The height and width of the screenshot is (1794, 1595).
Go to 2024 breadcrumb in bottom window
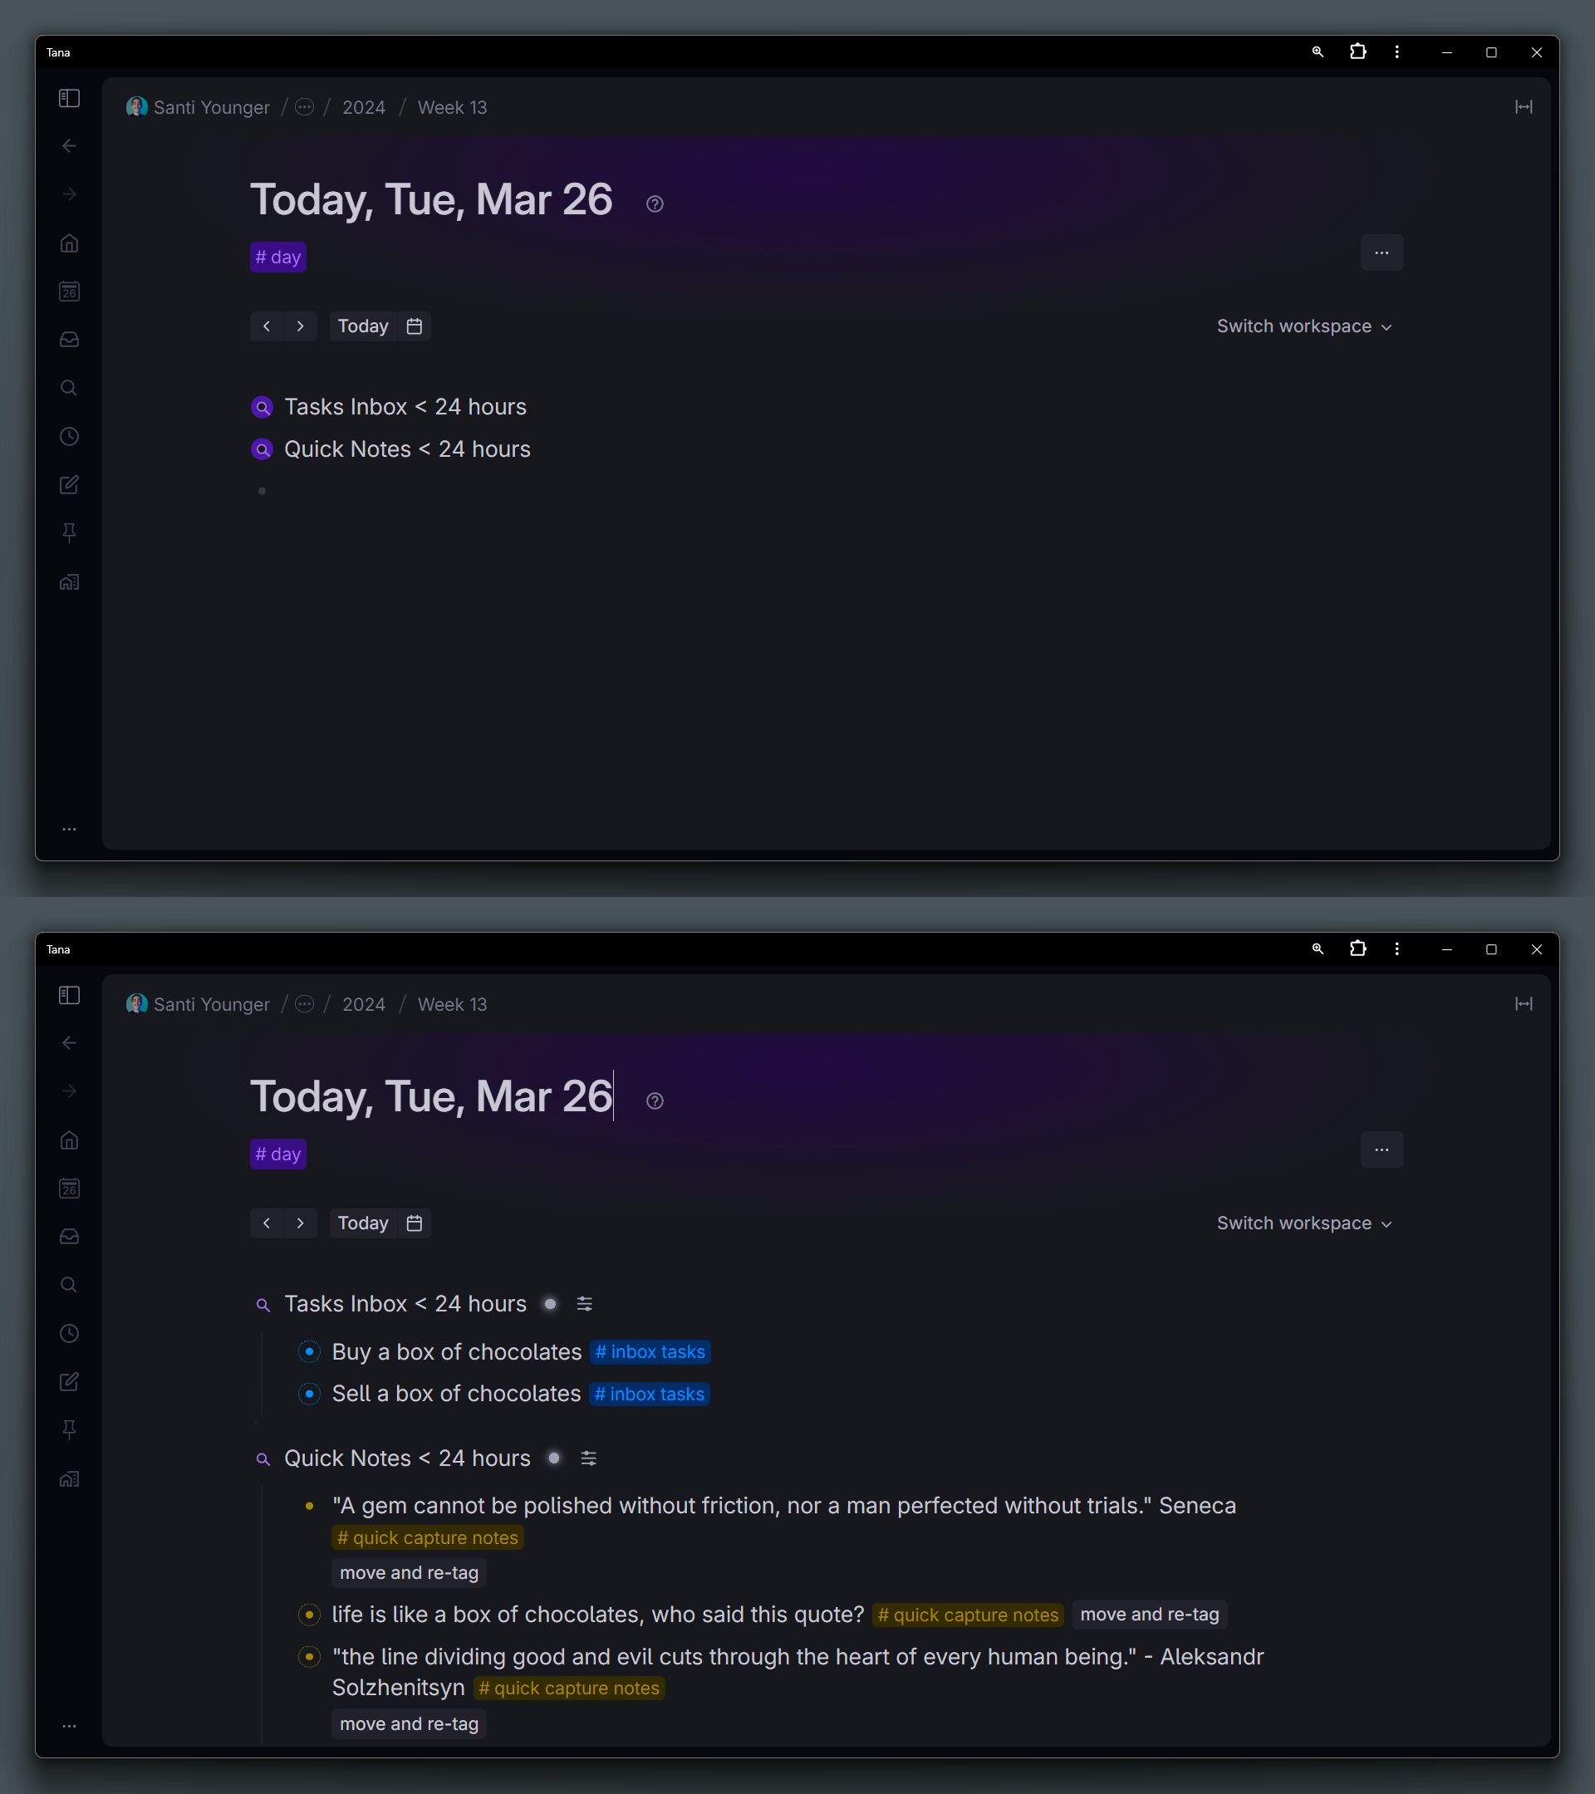(x=363, y=1004)
